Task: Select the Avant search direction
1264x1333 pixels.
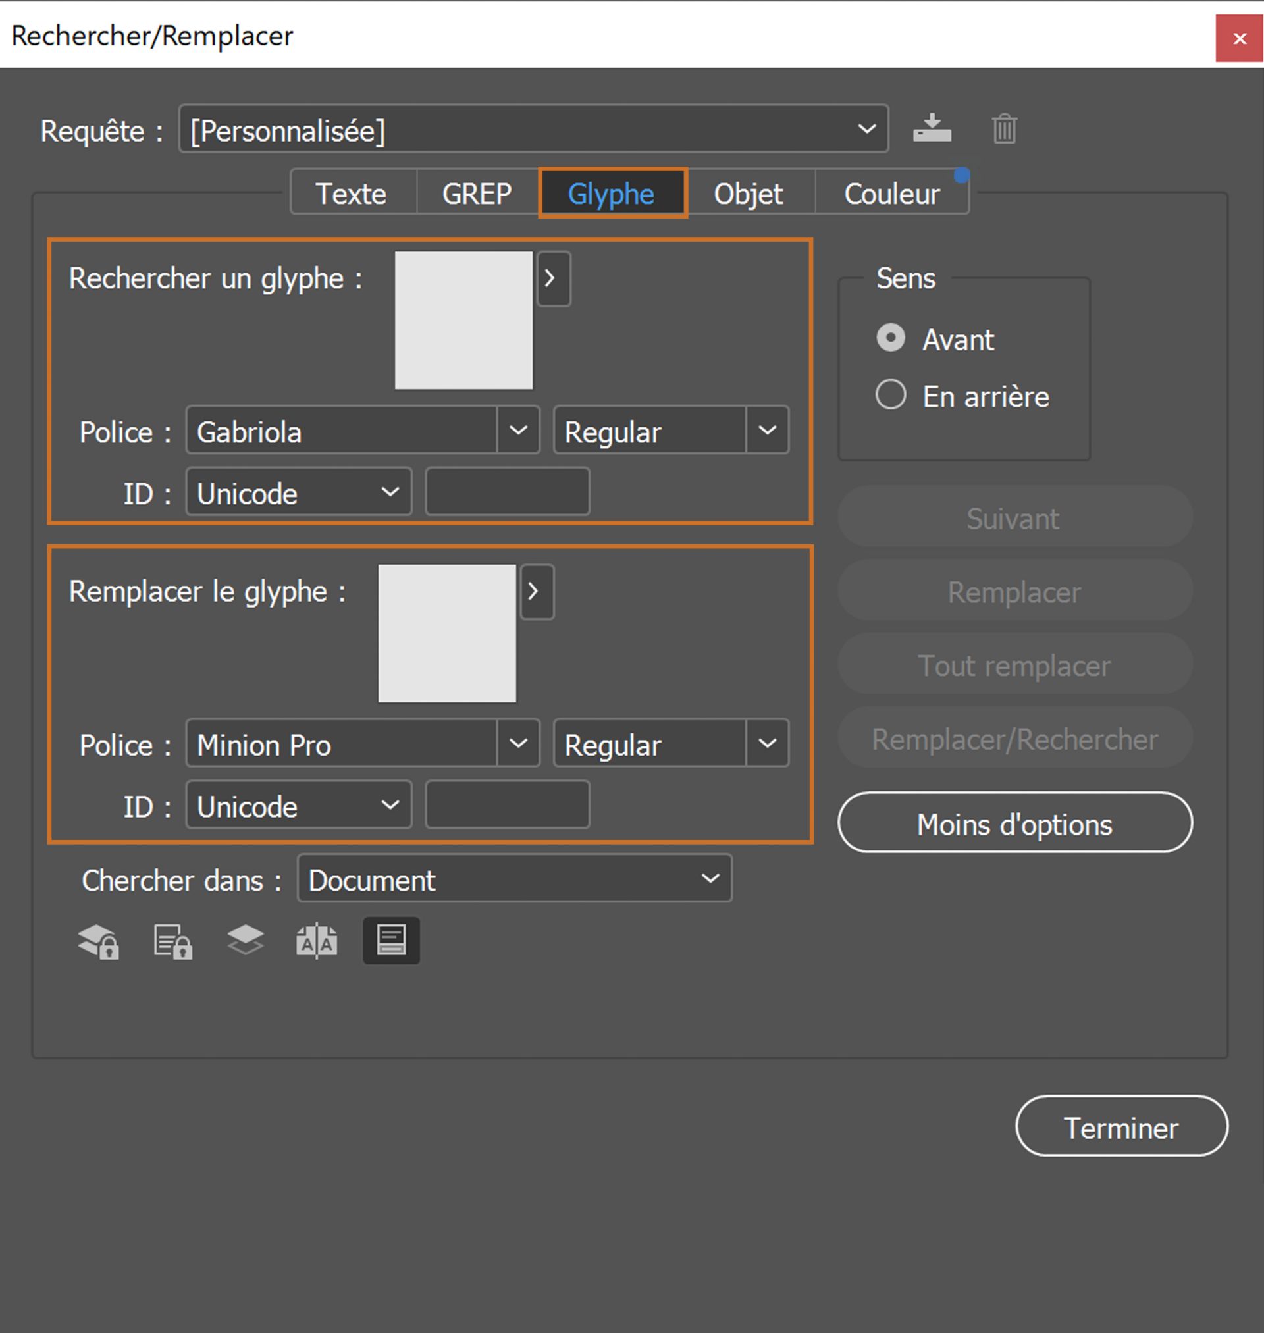Action: [891, 338]
